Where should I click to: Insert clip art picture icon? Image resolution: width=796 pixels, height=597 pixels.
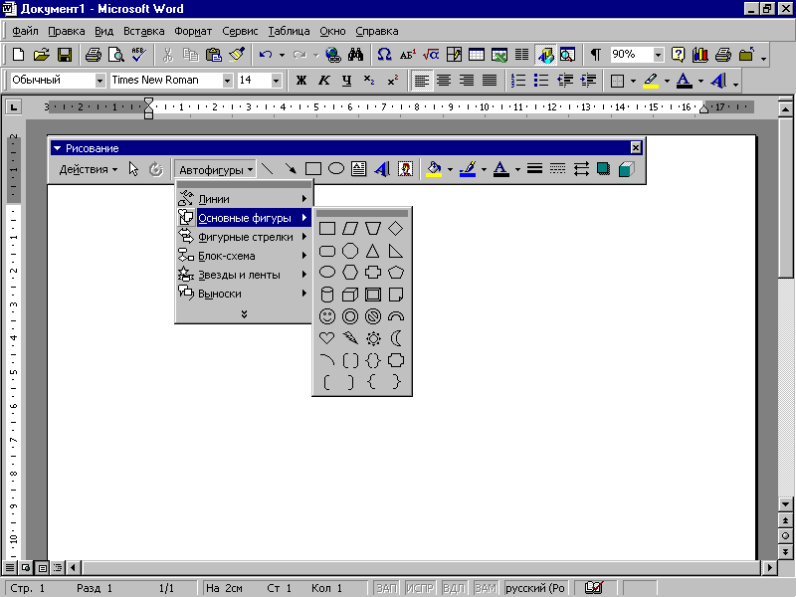pos(405,169)
